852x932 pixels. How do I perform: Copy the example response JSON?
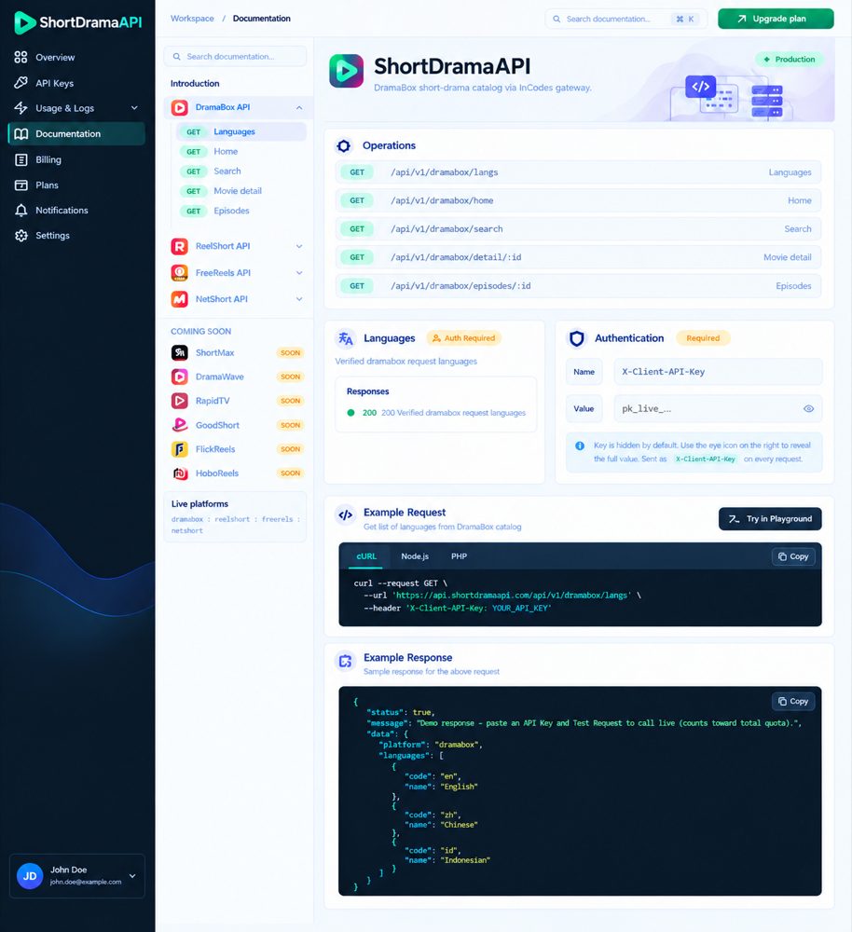coord(793,702)
